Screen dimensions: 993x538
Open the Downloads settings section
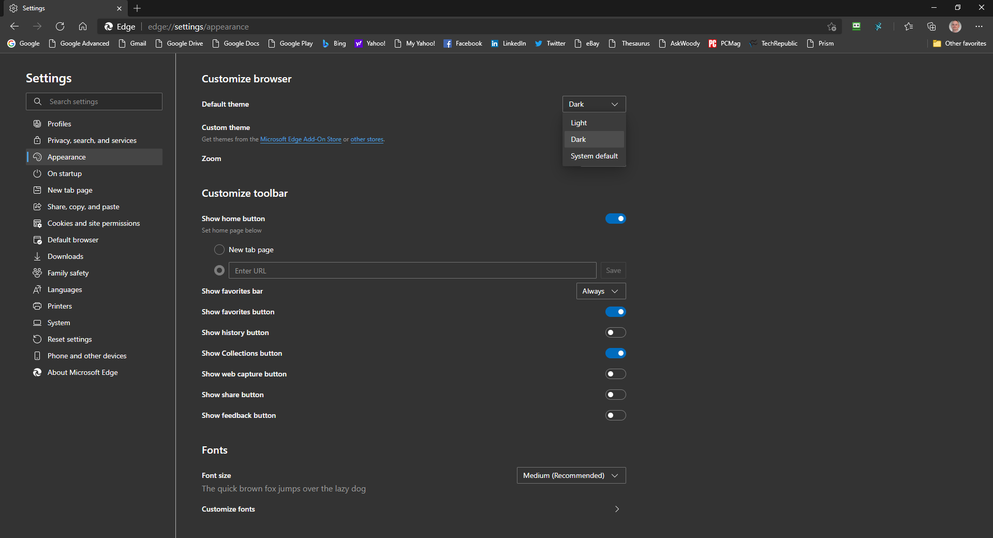click(x=94, y=256)
